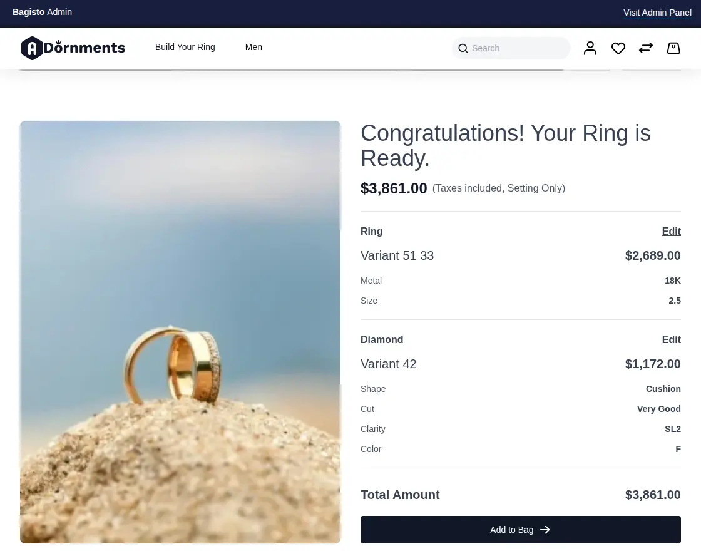Click the ring on sand product image
701x551 pixels.
coord(180,332)
